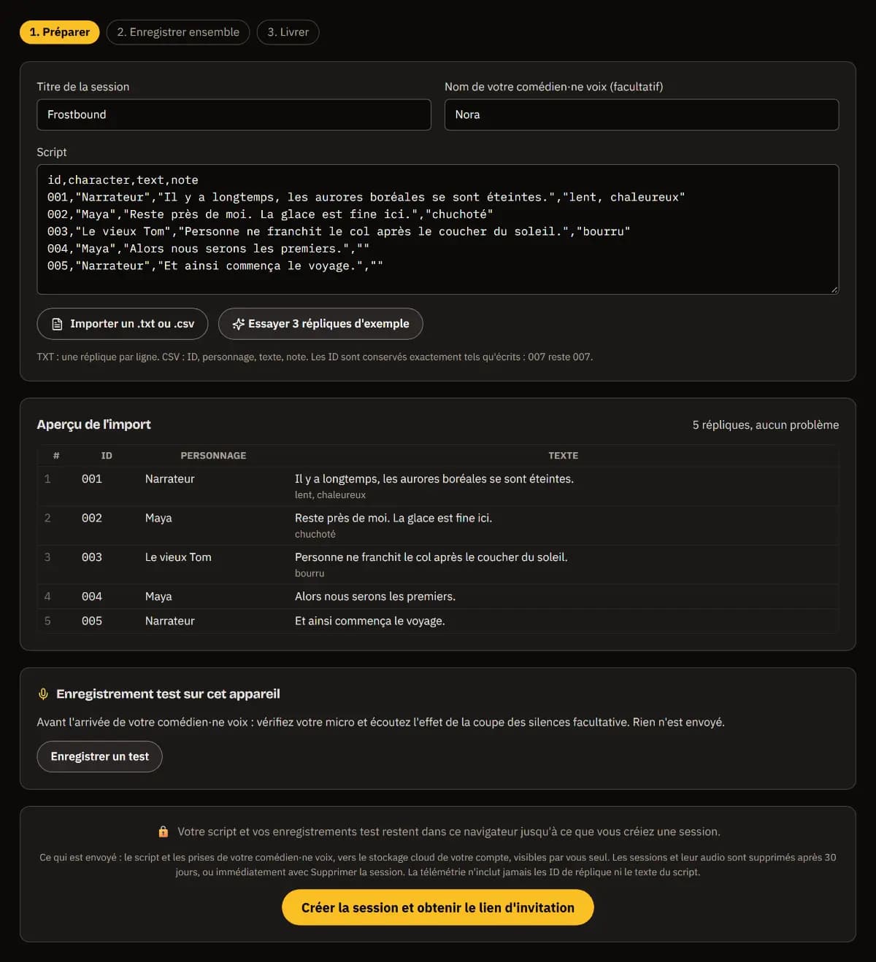Viewport: 876px width, 962px height.
Task: Click 'Le vieux Tom' character cell
Action: click(x=178, y=557)
